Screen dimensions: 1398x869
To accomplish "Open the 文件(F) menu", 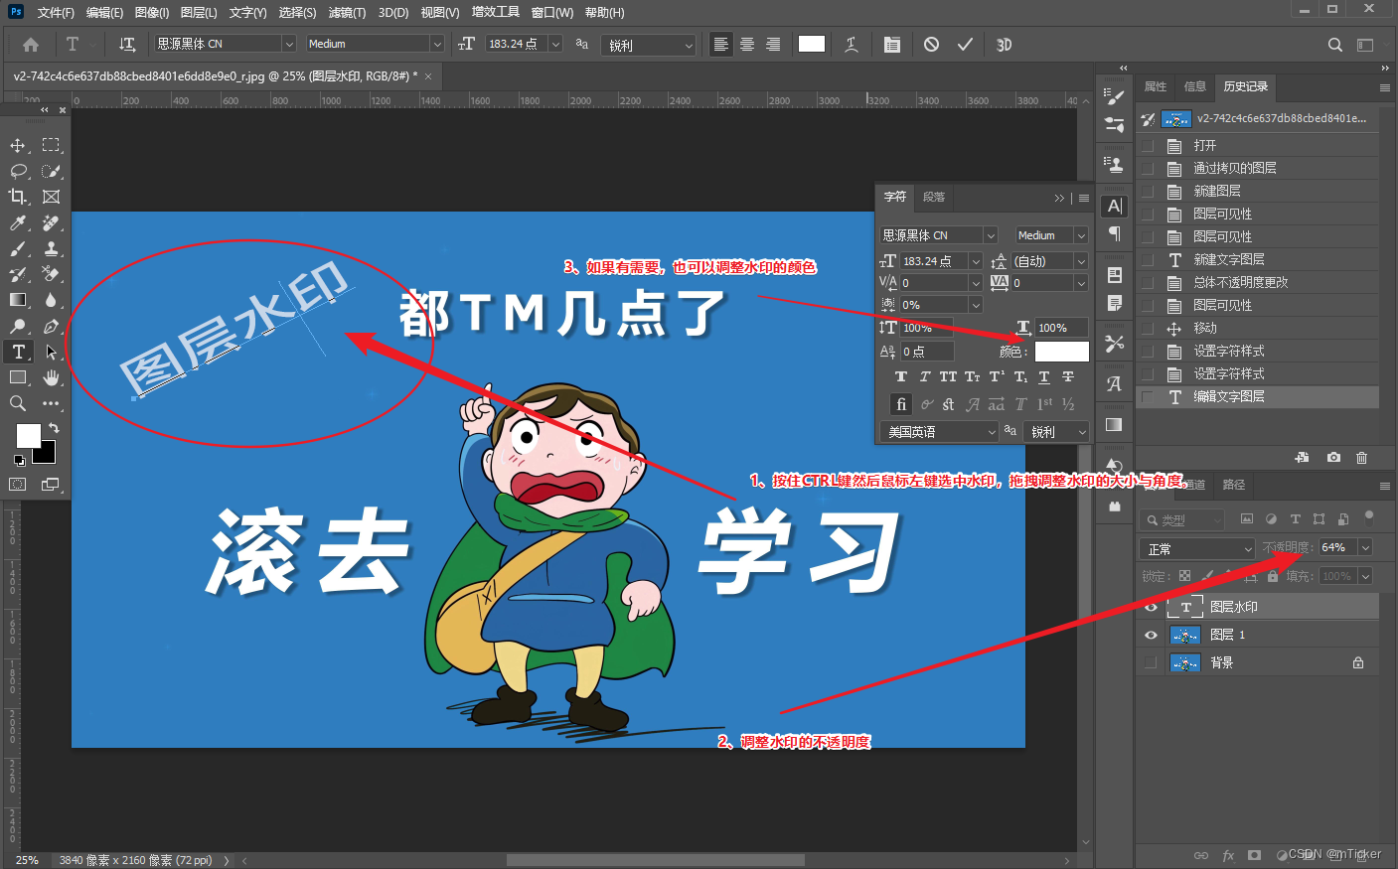I will pos(56,13).
